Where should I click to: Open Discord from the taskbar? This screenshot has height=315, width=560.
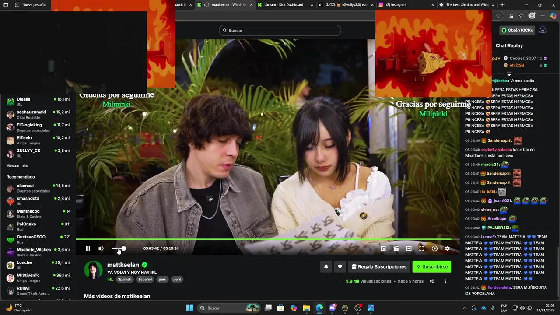(332, 308)
